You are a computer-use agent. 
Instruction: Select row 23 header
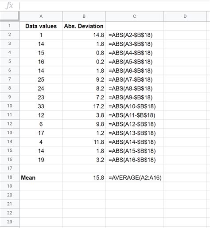10,222
